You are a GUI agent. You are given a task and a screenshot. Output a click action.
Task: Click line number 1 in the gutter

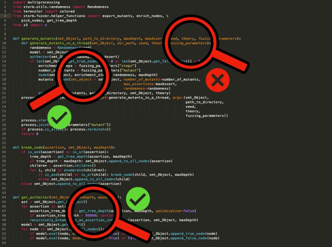[5, 2]
